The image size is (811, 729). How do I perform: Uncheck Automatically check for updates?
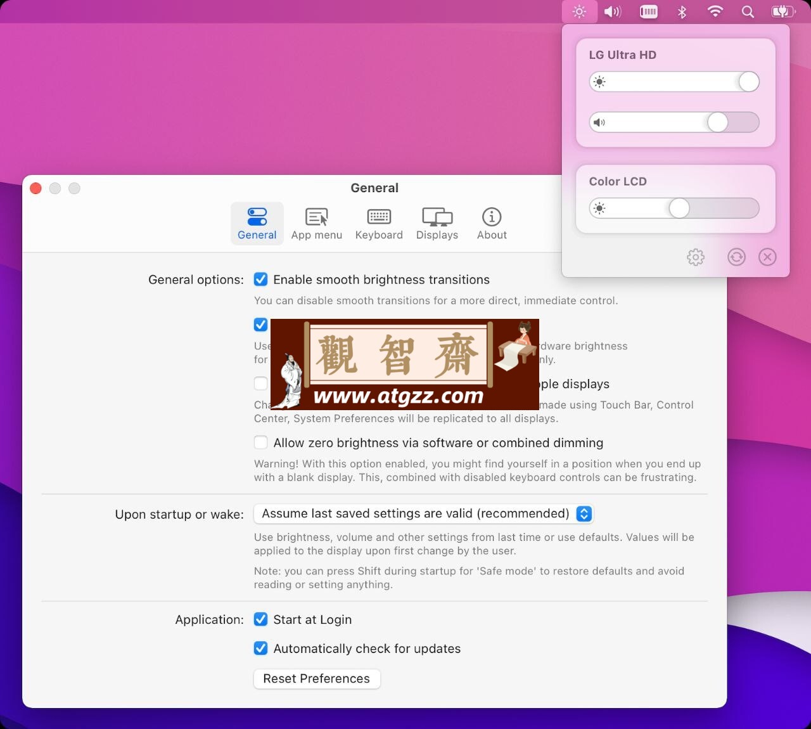[260, 648]
